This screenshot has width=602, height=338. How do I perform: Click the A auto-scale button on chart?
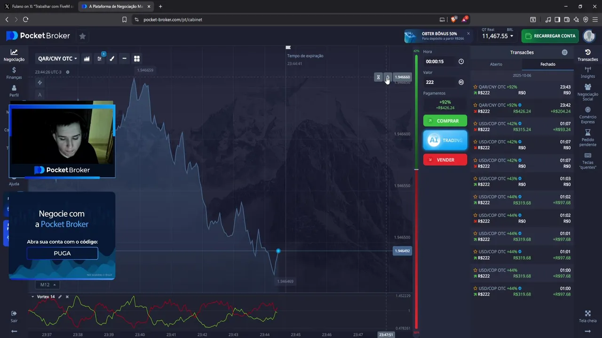40,95
